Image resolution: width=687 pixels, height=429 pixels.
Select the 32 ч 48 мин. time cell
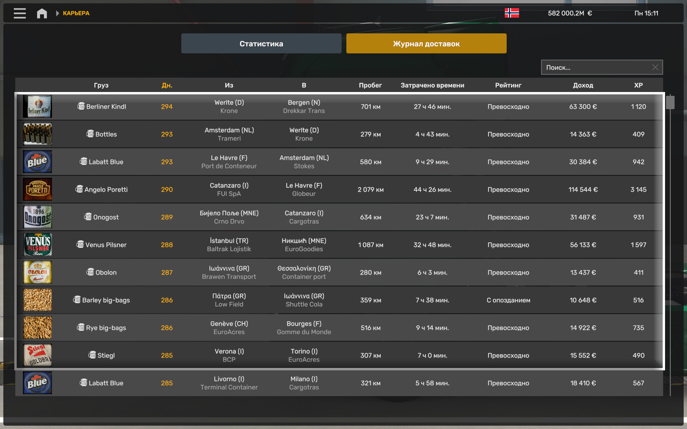(432, 245)
